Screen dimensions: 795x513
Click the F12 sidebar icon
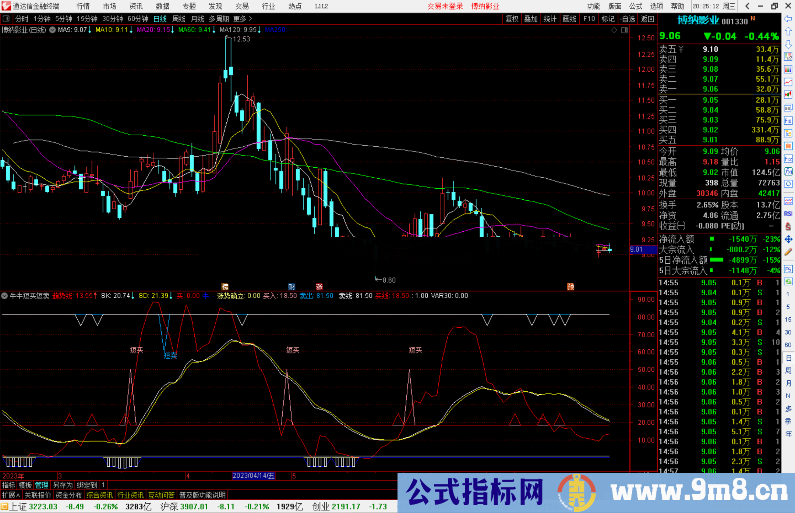(788, 159)
